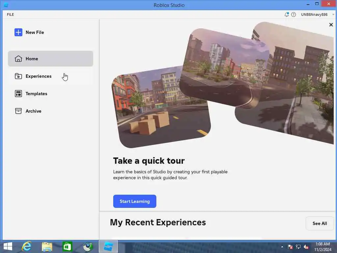This screenshot has height=253, width=337.
Task: Click the curved road city tour thumbnail
Action: coord(223,69)
